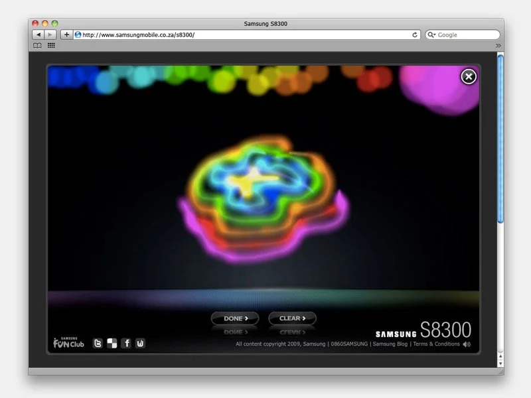Open the Samsung Fun Club logo
This screenshot has width=531, height=398.
coord(68,342)
